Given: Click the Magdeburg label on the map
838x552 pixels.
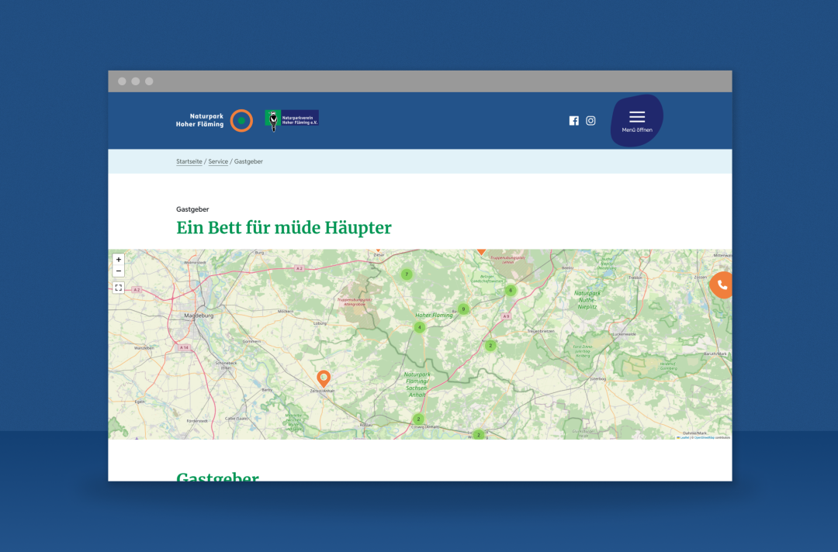Looking at the screenshot, I should 199,316.
